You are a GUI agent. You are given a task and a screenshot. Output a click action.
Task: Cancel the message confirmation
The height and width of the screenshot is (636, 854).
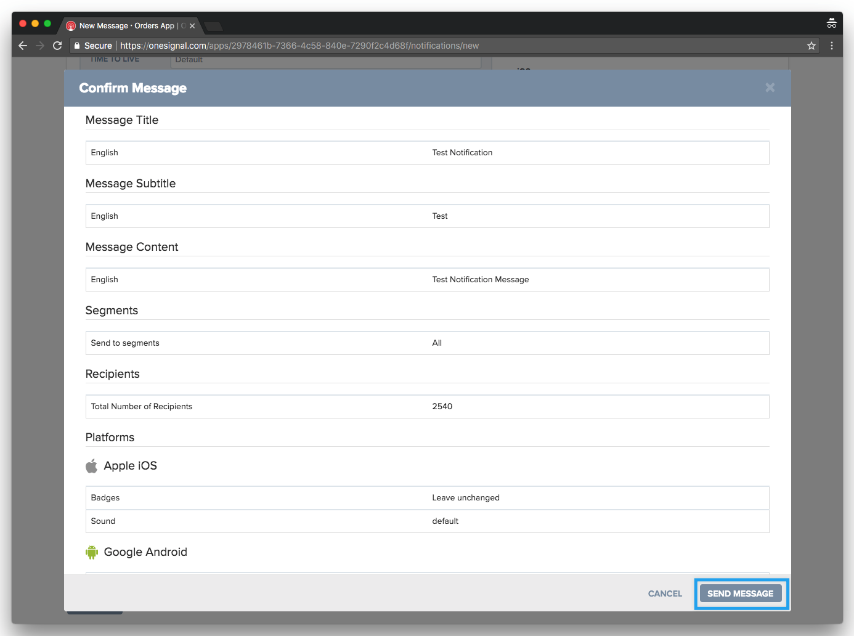coord(665,593)
